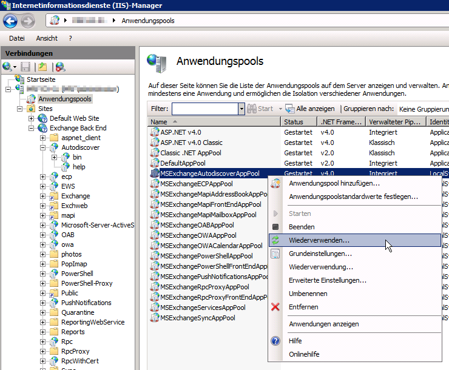Select Anwendungspools in the connections tree

(x=65, y=99)
